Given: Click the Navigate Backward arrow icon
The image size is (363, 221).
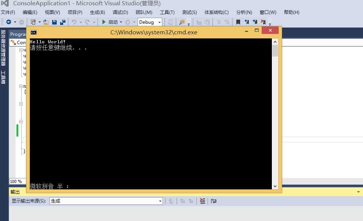Looking at the screenshot, I should click(x=9, y=22).
